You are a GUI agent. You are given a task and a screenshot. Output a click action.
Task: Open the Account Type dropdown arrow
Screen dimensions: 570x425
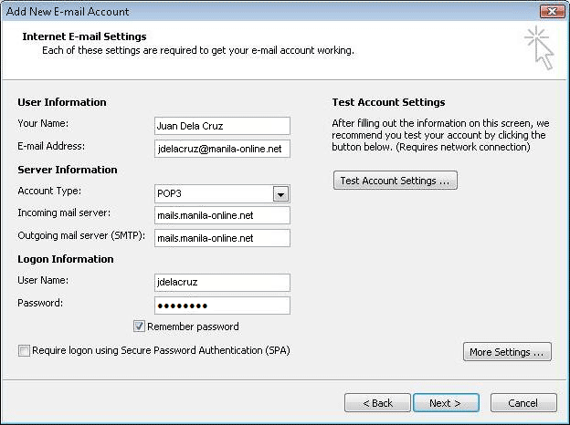[280, 194]
